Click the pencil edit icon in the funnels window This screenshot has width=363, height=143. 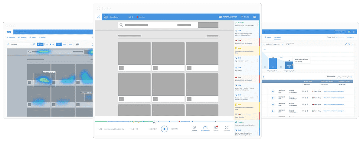pos(346,44)
